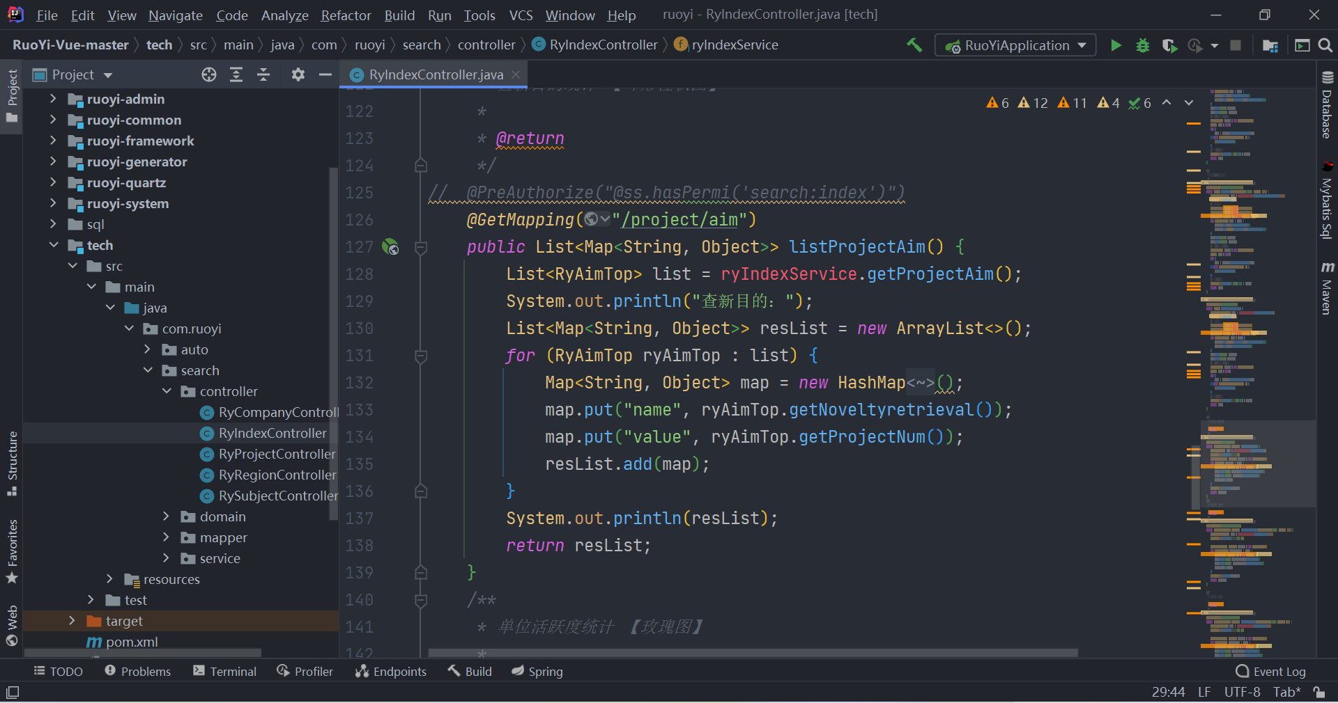Click the URL globe icon in GetMapping

tap(592, 219)
